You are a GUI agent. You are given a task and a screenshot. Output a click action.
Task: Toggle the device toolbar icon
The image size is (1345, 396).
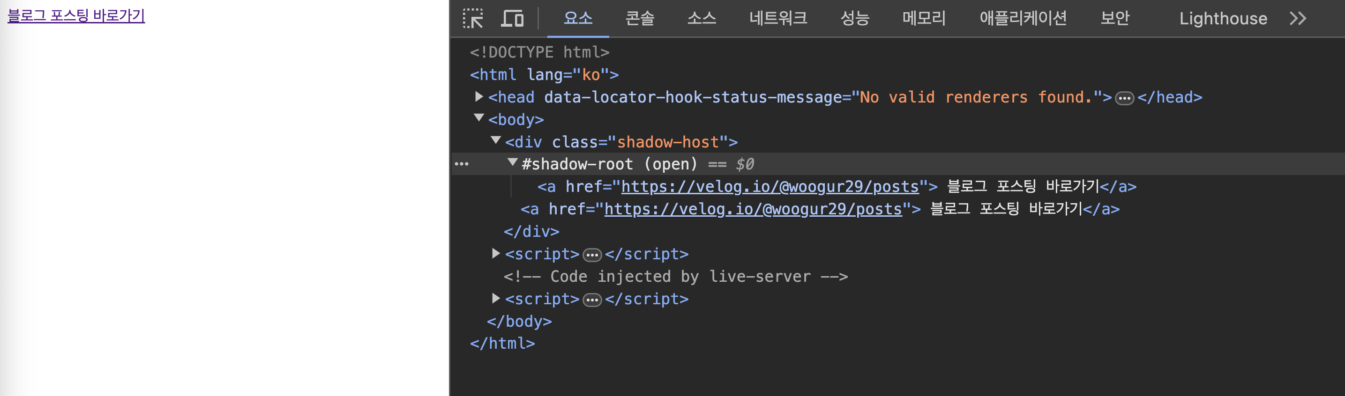pos(512,18)
